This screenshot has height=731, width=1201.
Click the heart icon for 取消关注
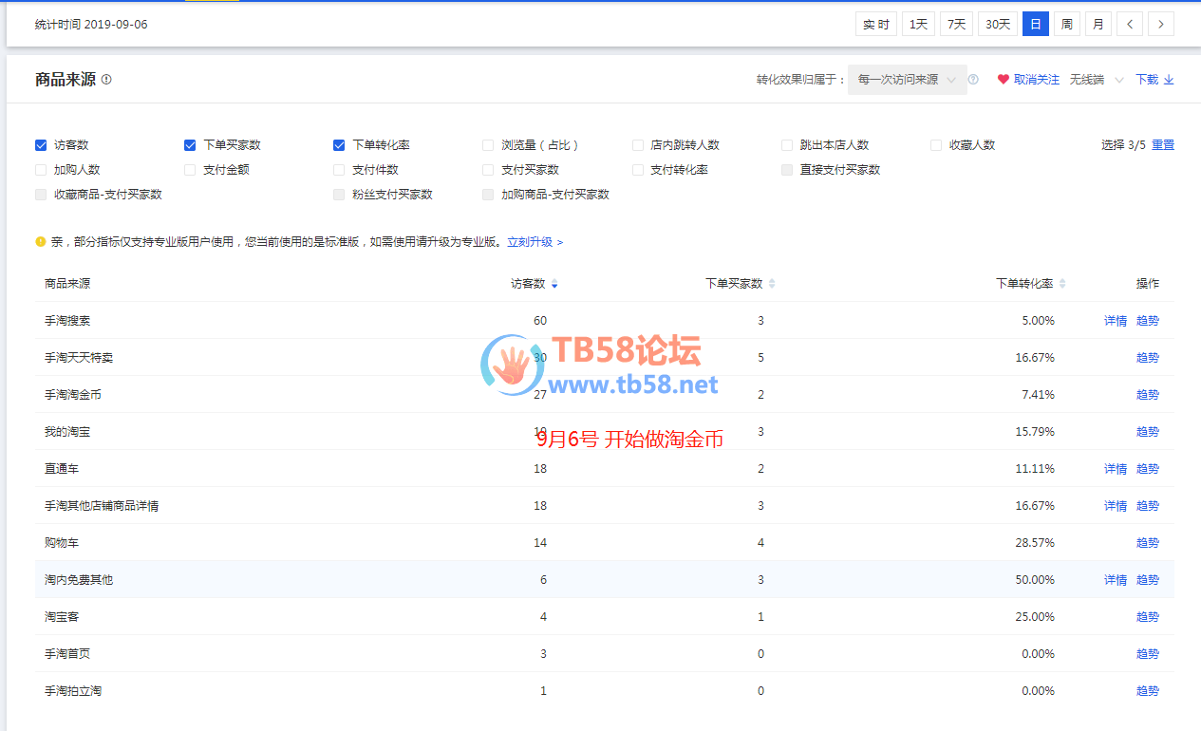[1003, 80]
